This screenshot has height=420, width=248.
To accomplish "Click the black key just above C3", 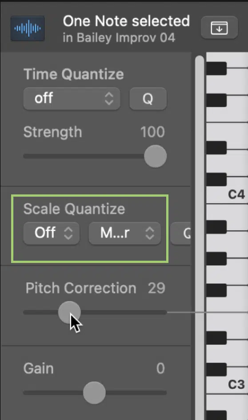I will pyautogui.click(x=216, y=369).
